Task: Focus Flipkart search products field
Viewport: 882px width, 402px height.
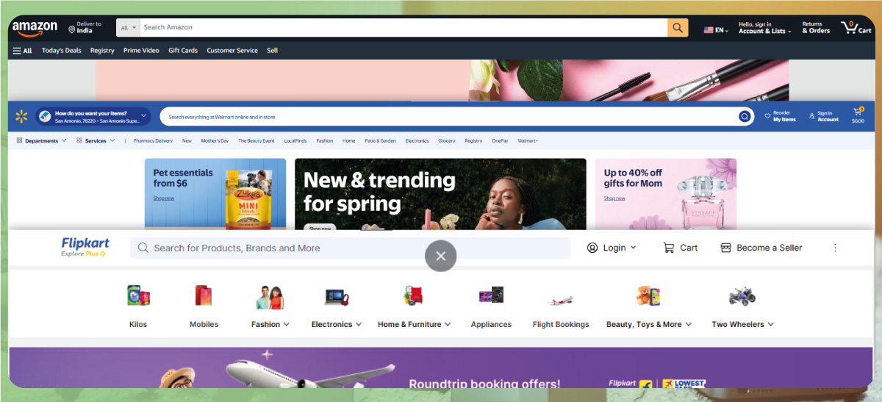Action: point(350,248)
